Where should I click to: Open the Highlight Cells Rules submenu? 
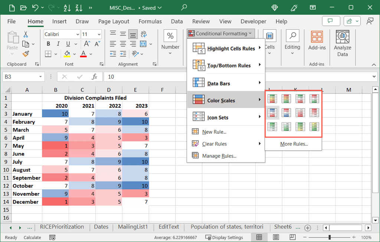(x=226, y=49)
